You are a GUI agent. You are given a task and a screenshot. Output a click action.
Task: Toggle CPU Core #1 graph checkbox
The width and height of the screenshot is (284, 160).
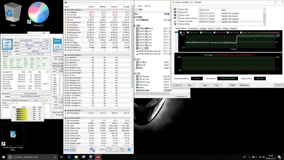tap(188, 33)
